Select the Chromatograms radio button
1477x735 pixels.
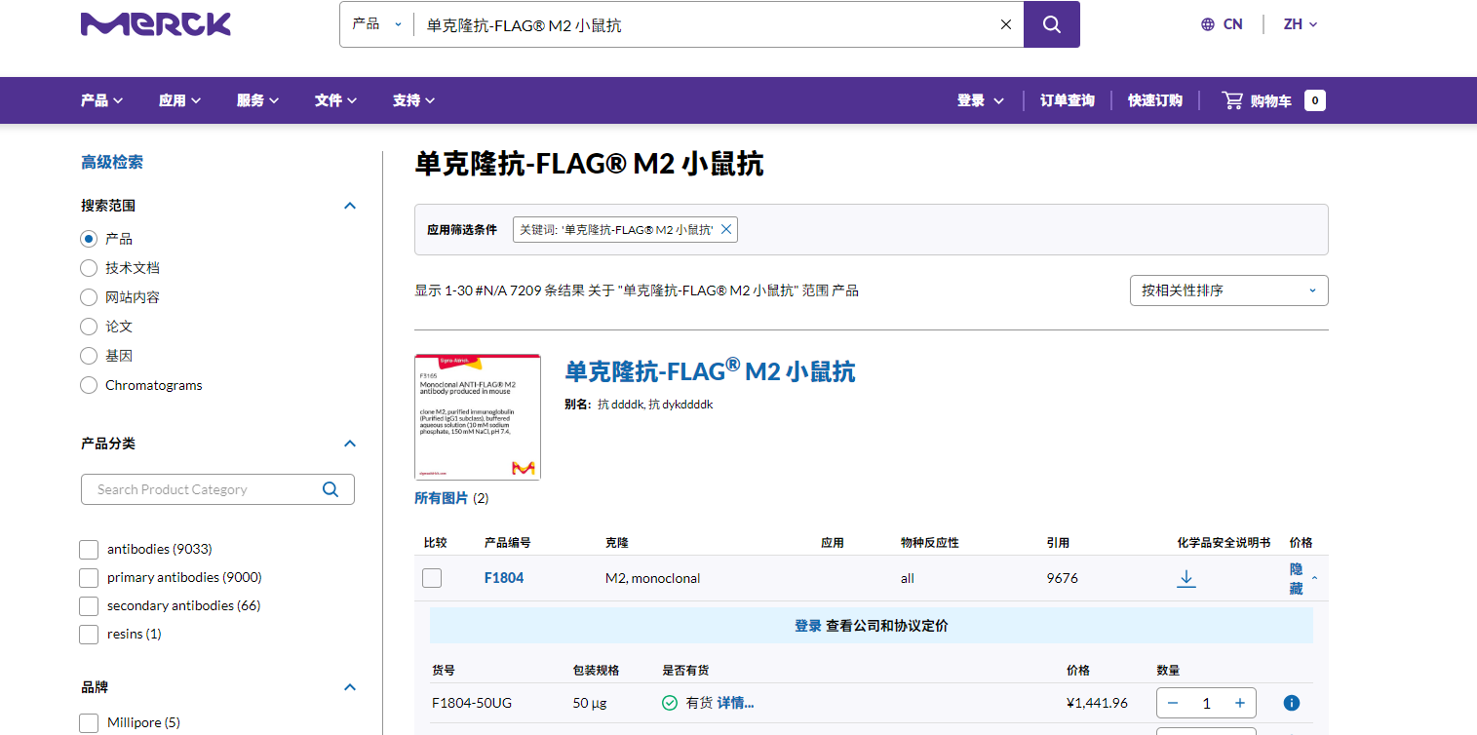pos(89,385)
